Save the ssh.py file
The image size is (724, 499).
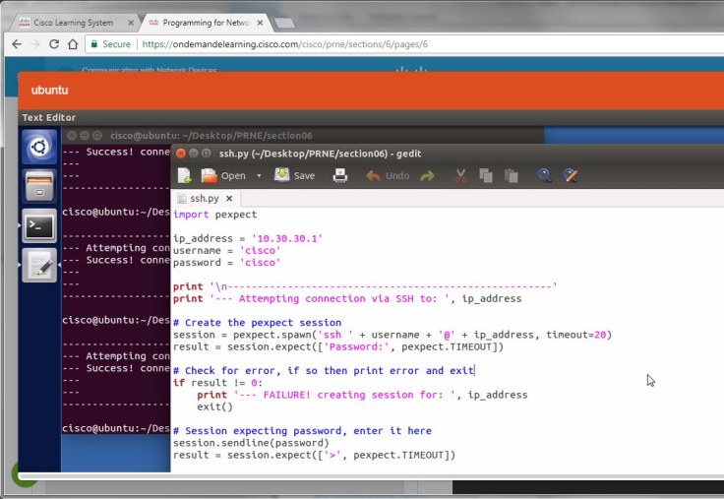click(294, 176)
